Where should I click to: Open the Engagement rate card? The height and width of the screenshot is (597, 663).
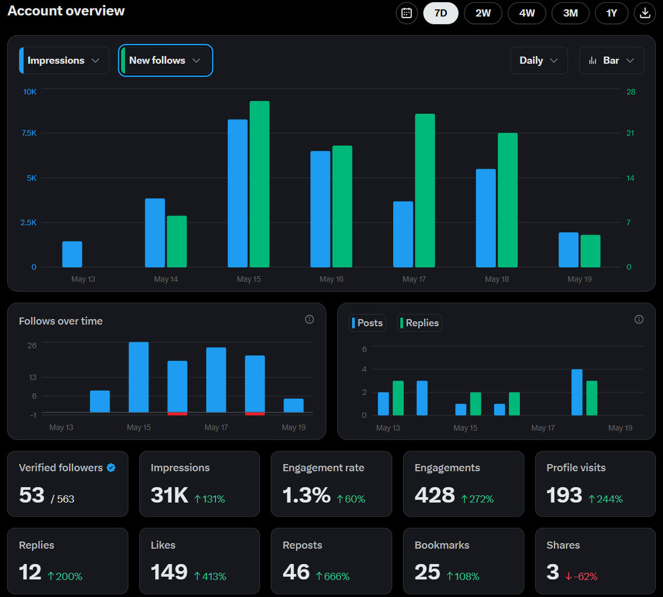[331, 484]
